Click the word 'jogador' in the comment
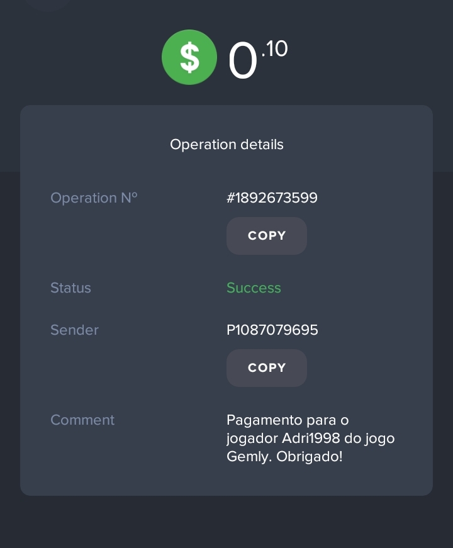 pos(252,439)
